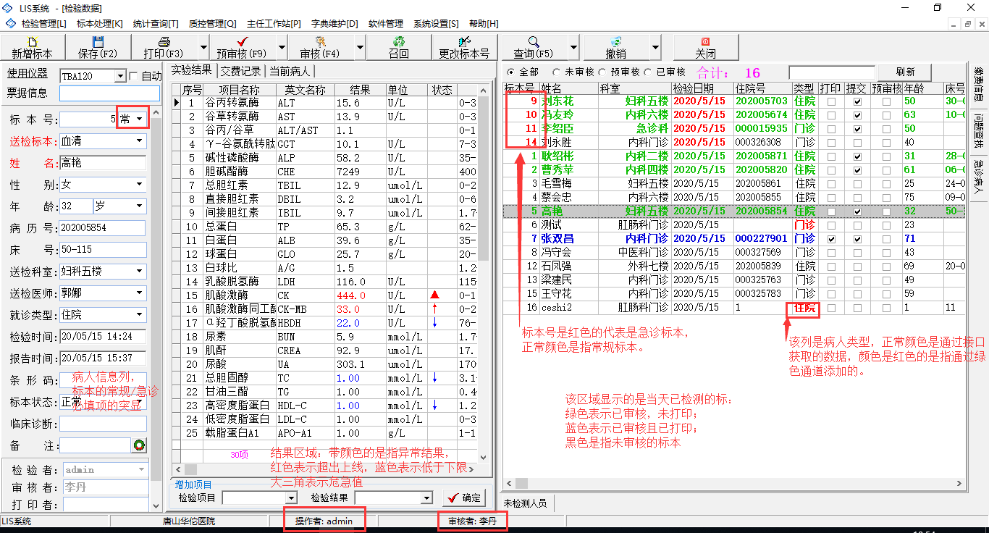Screen dimensions: 989x533
Task: Select the 预审核 radio button
Action: coord(601,72)
